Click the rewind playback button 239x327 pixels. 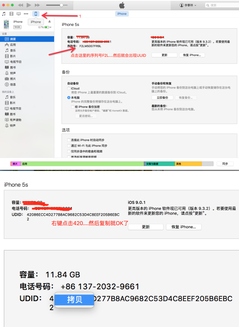click(20, 5)
